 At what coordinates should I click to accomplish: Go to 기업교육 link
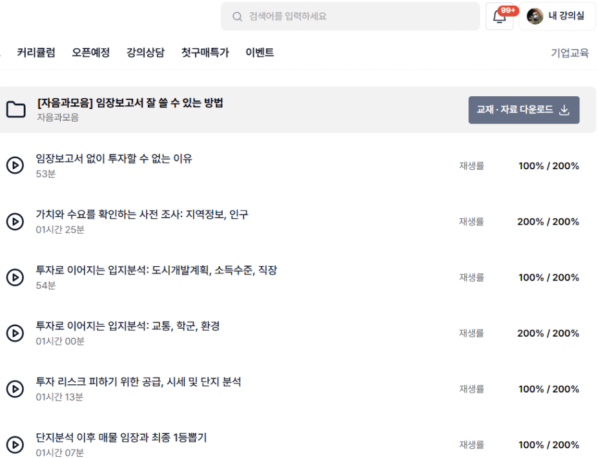(570, 52)
